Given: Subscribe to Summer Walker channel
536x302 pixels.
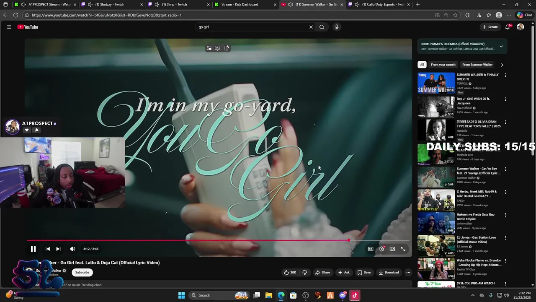Looking at the screenshot, I should pos(82,272).
